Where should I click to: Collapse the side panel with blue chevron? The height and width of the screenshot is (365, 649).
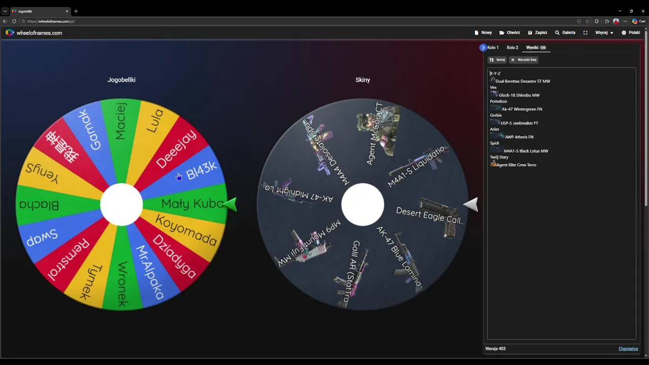click(x=483, y=48)
